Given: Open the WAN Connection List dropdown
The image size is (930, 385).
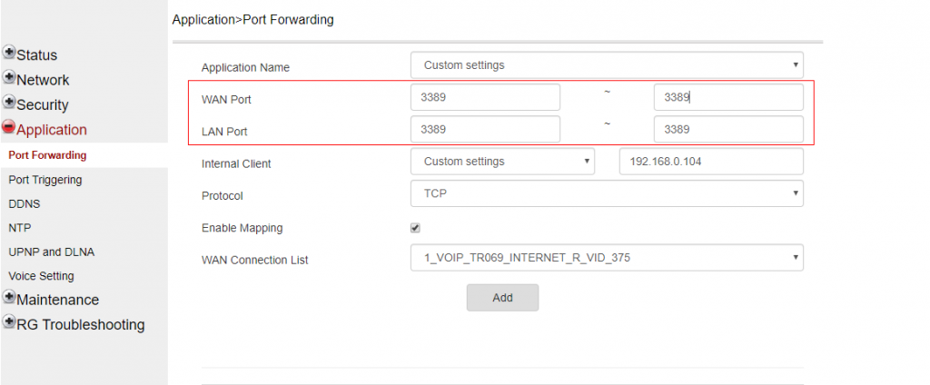Looking at the screenshot, I should pos(607,258).
